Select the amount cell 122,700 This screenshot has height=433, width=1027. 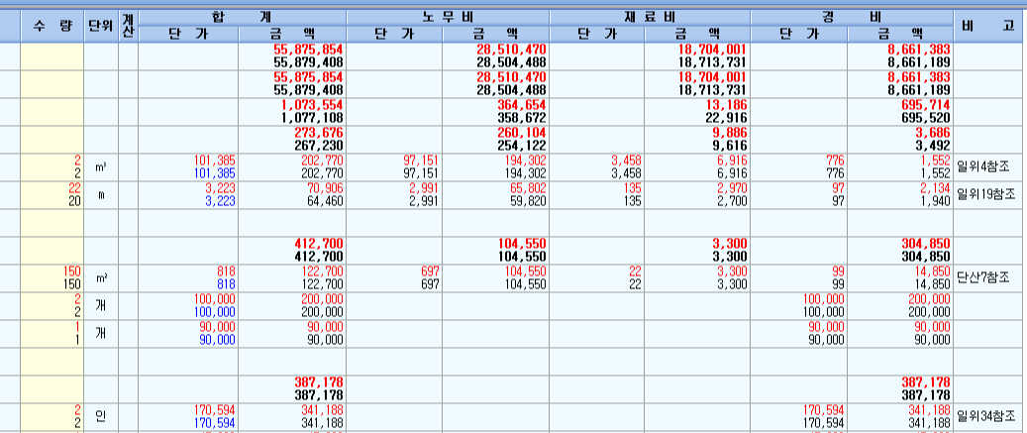[292, 278]
